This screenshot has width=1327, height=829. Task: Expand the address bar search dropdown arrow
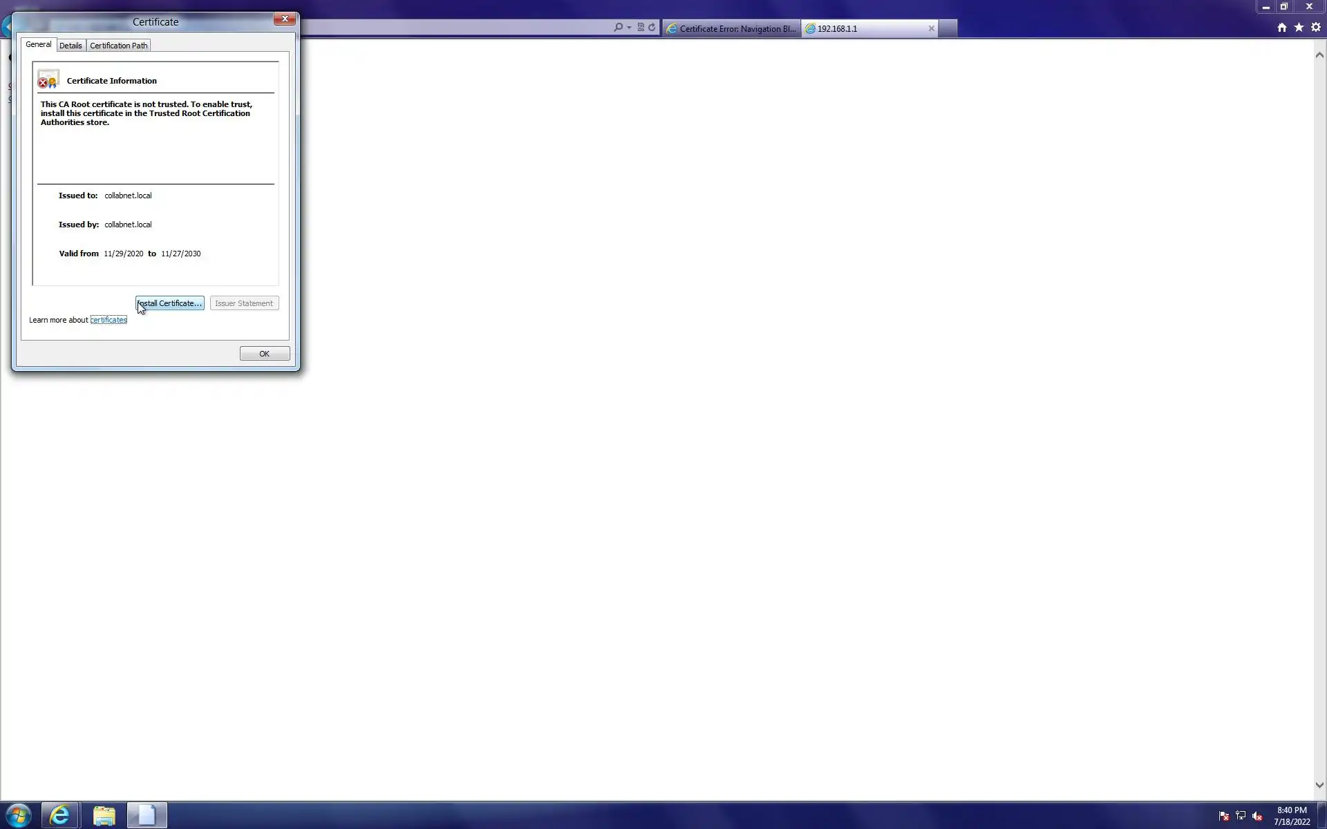629,28
